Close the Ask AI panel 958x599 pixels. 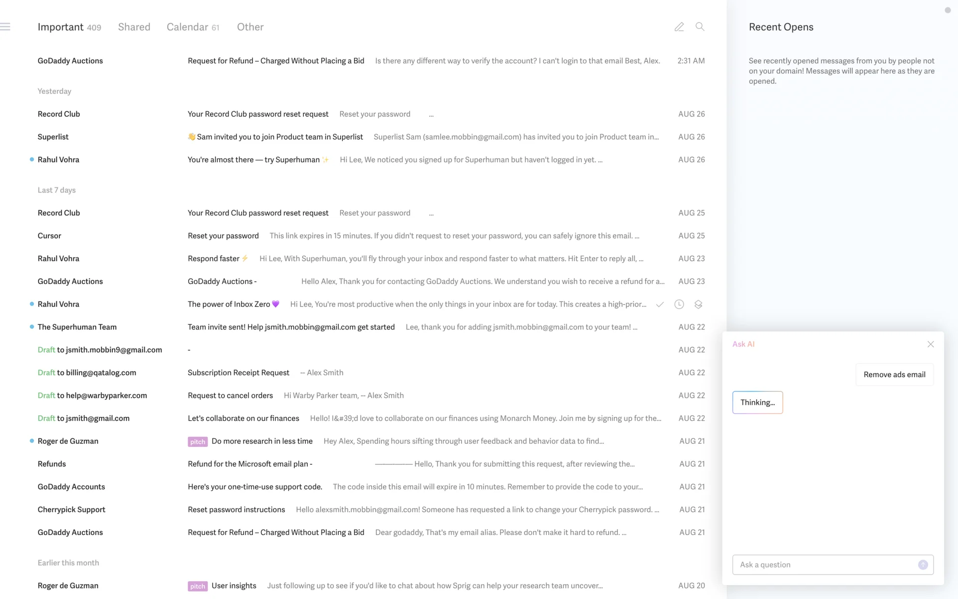tap(931, 344)
